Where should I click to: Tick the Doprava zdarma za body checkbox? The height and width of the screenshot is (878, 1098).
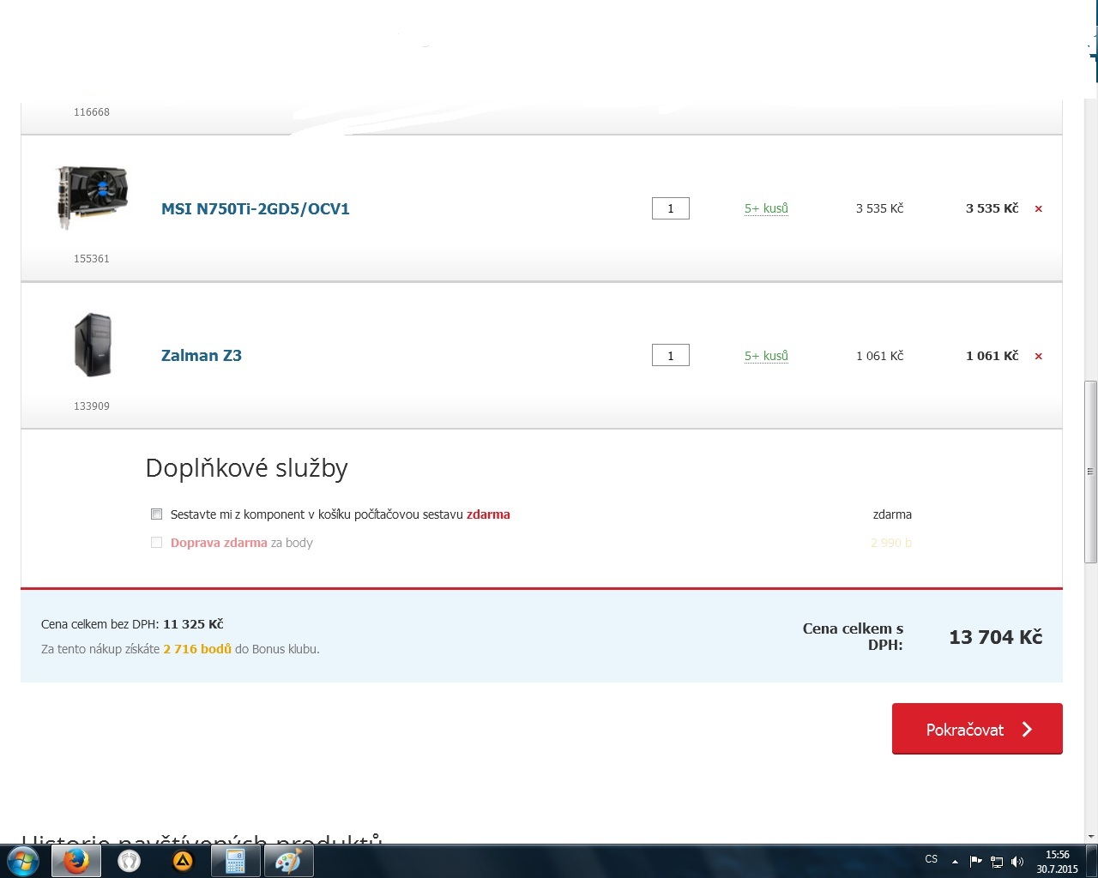[x=156, y=543]
